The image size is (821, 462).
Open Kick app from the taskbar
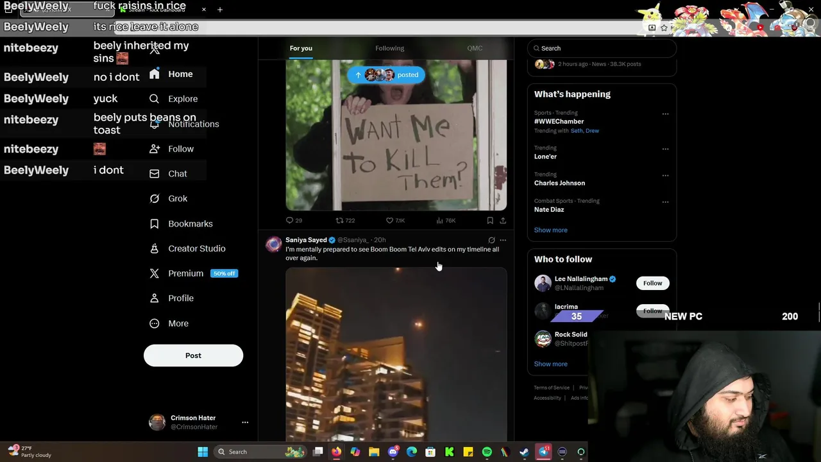point(450,452)
